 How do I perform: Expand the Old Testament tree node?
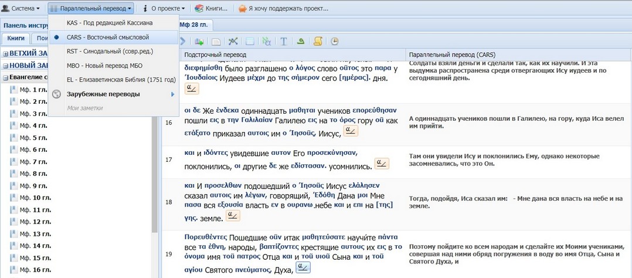point(5,53)
